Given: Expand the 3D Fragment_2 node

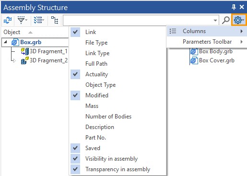Looking at the screenshot, I should [x=14, y=61].
